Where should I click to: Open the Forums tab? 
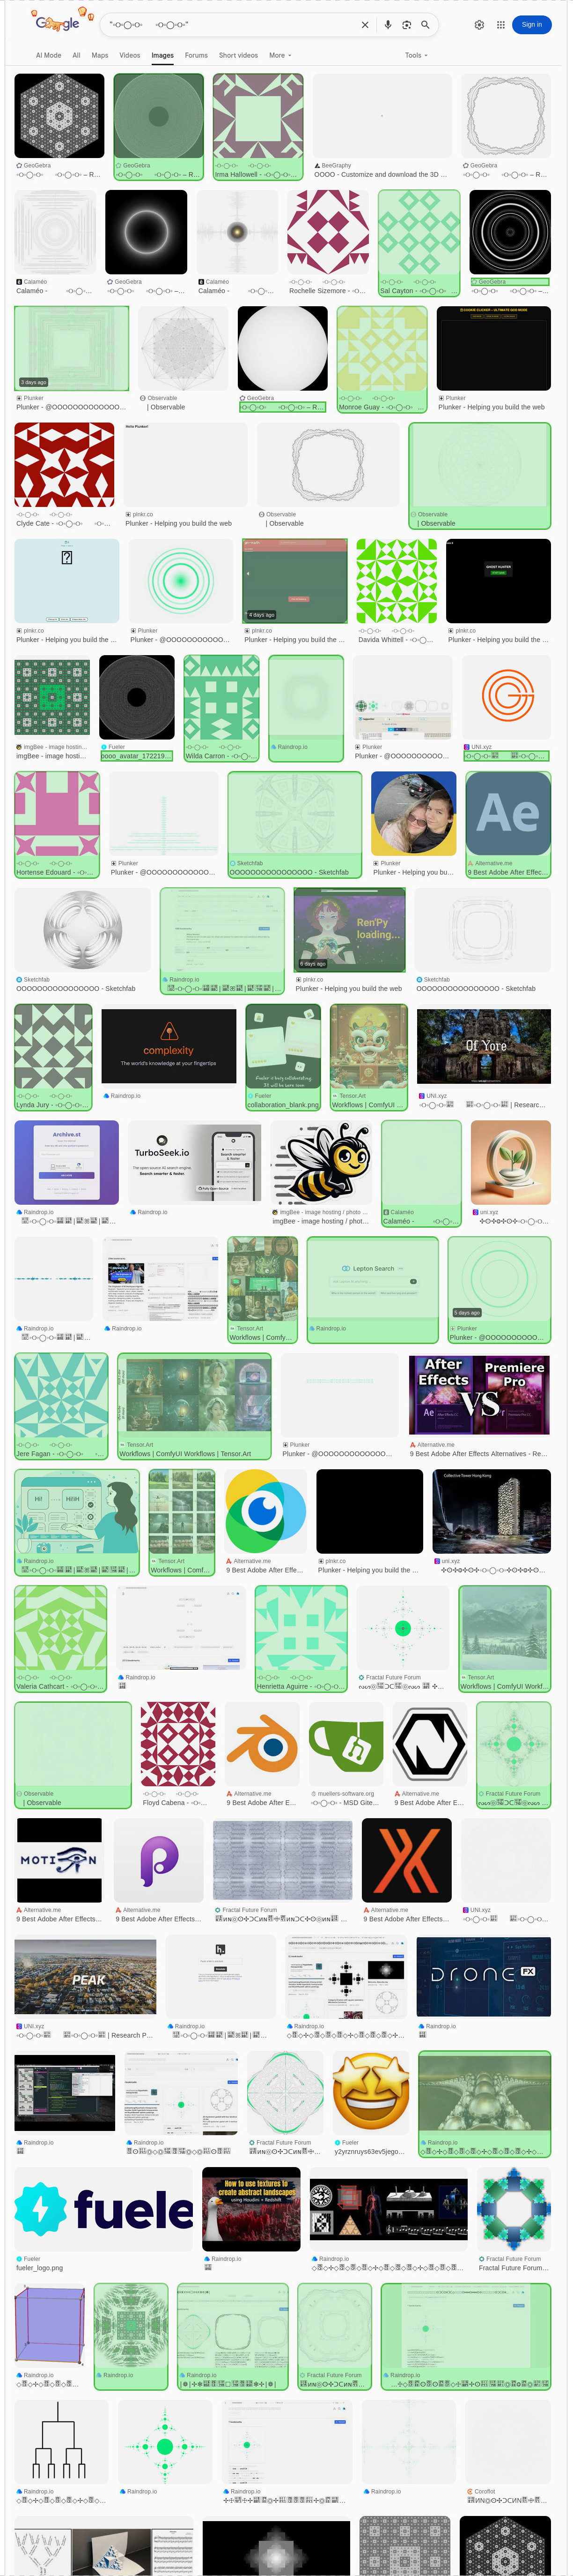pyautogui.click(x=196, y=56)
